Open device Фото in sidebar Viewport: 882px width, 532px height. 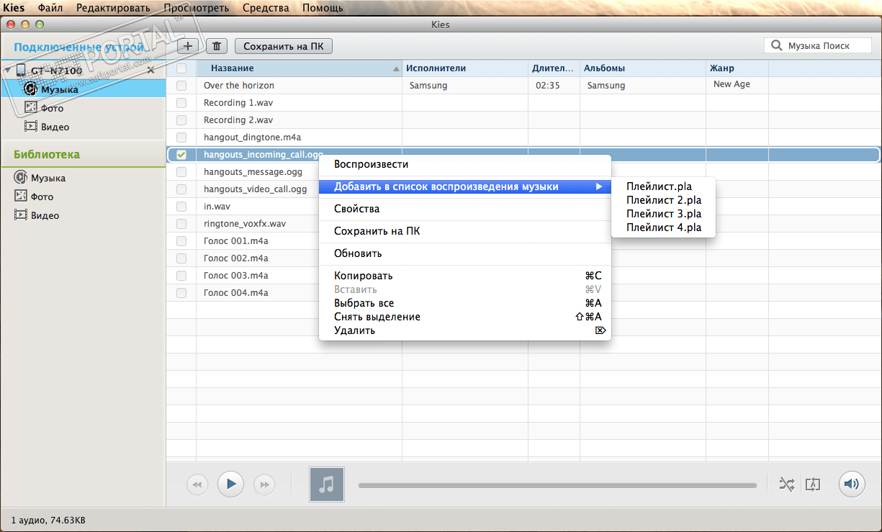52,108
